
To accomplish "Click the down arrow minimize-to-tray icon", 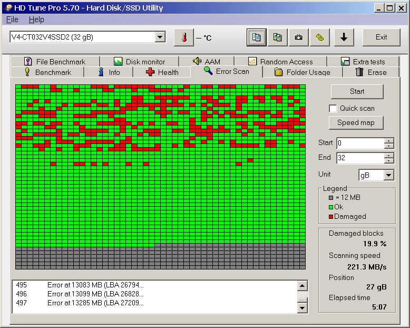I will tap(344, 37).
